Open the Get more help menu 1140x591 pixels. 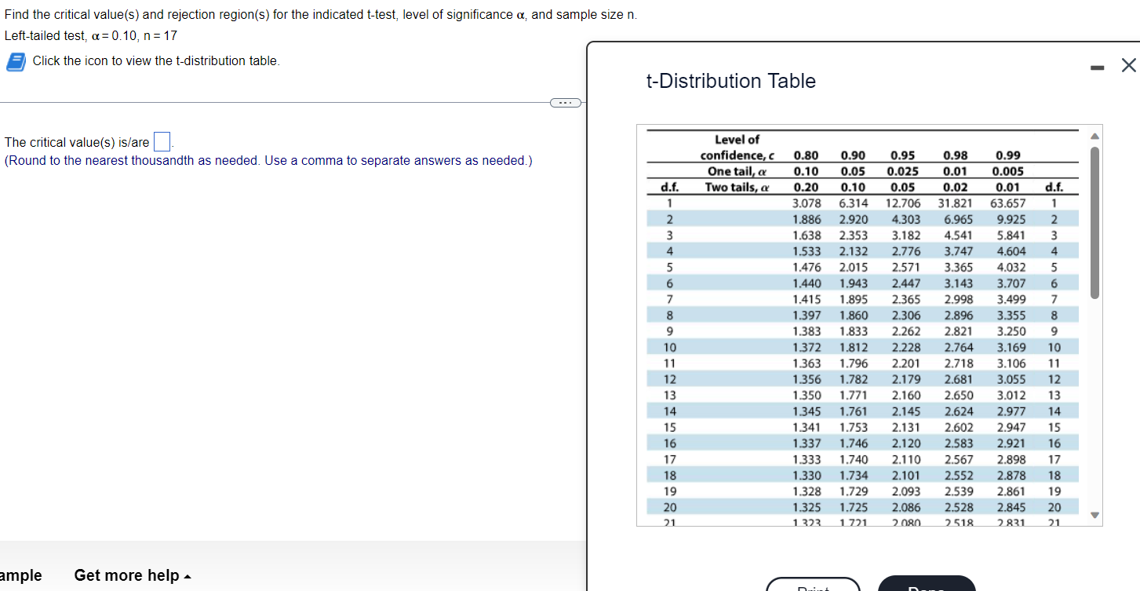[x=126, y=575]
